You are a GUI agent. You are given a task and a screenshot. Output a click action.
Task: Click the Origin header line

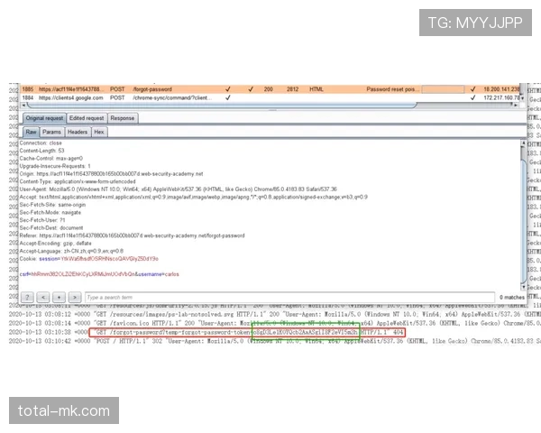point(111,174)
